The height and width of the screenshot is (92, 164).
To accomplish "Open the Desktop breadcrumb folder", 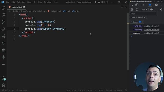I will [x=17, y=11].
